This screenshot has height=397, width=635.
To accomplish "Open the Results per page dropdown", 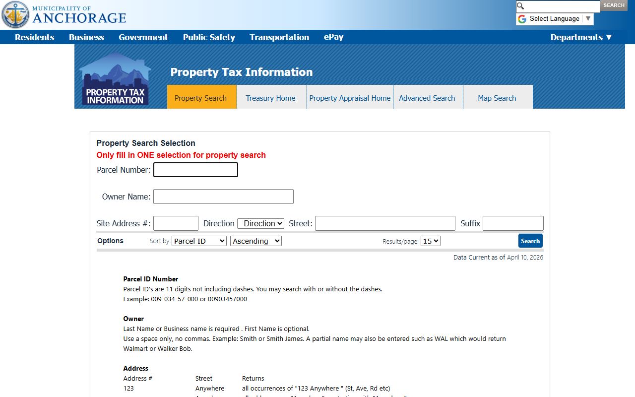I will click(x=431, y=241).
